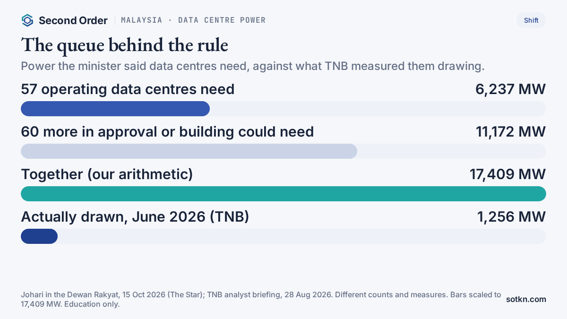Viewport: 567px width, 319px height.
Task: Open the sotkn.com link
Action: click(x=526, y=299)
